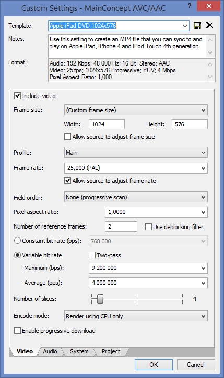This screenshot has height=378, width=224.
Task: Disable Allow source to adjust frame rate
Action: point(67,181)
